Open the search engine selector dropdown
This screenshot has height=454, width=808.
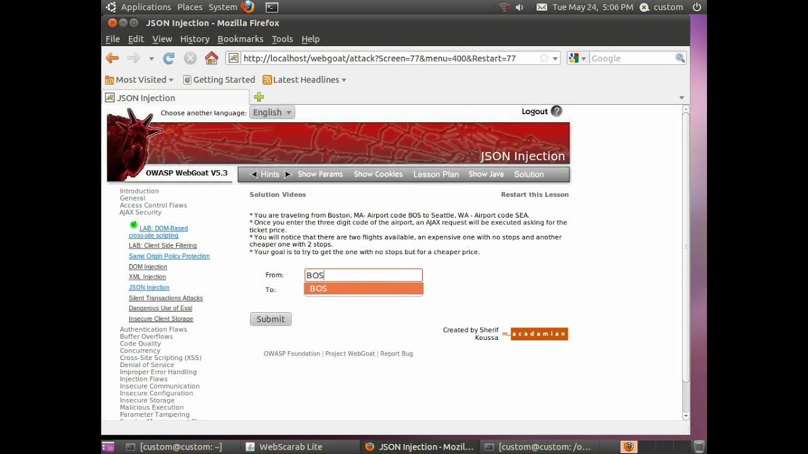[578, 58]
